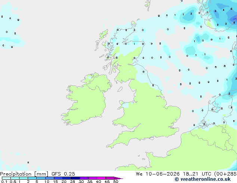Click the 0.1–0.5 mm legend color box

pyautogui.click(x=6, y=178)
